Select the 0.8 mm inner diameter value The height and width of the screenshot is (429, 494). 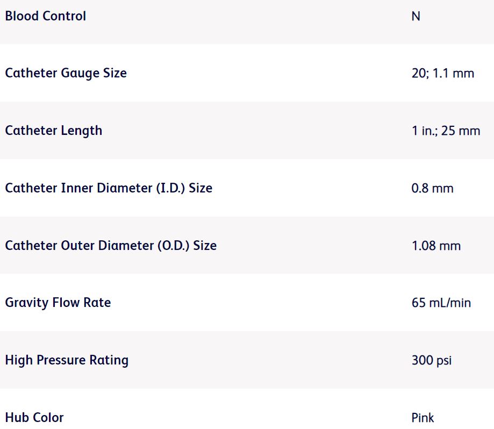point(432,188)
